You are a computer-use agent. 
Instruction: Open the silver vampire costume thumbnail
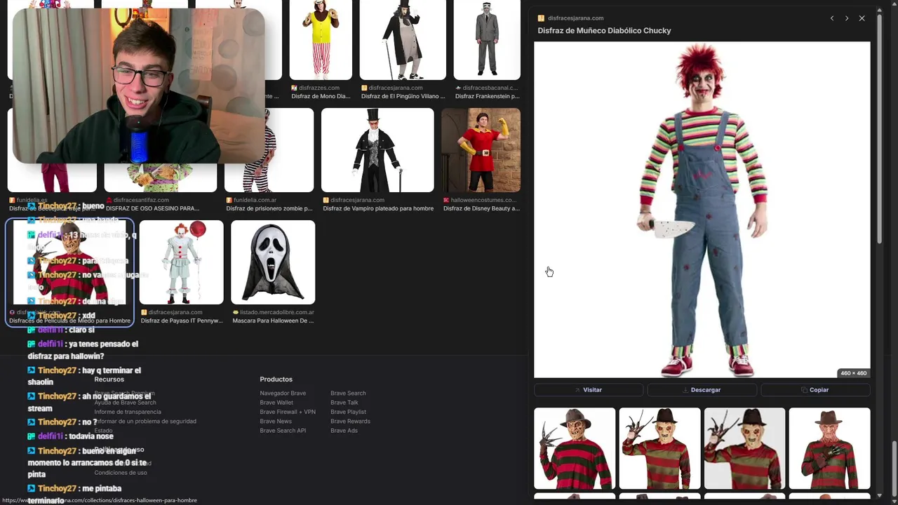tap(377, 150)
